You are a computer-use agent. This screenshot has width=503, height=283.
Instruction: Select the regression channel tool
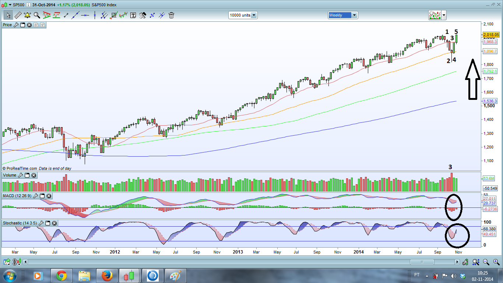[123, 15]
